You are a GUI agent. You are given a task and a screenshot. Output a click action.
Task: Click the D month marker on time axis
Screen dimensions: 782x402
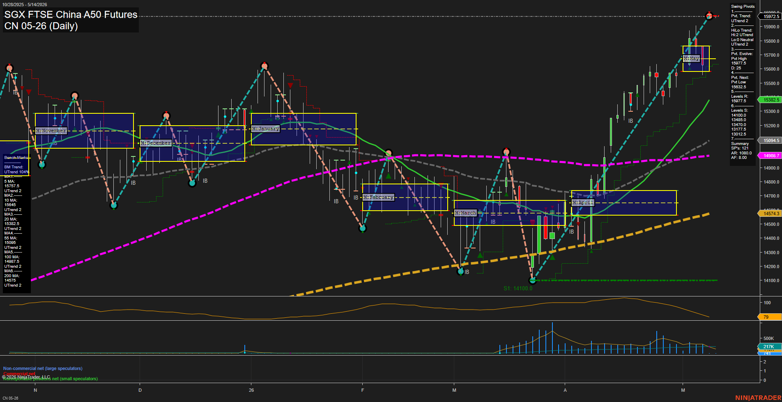(x=140, y=390)
